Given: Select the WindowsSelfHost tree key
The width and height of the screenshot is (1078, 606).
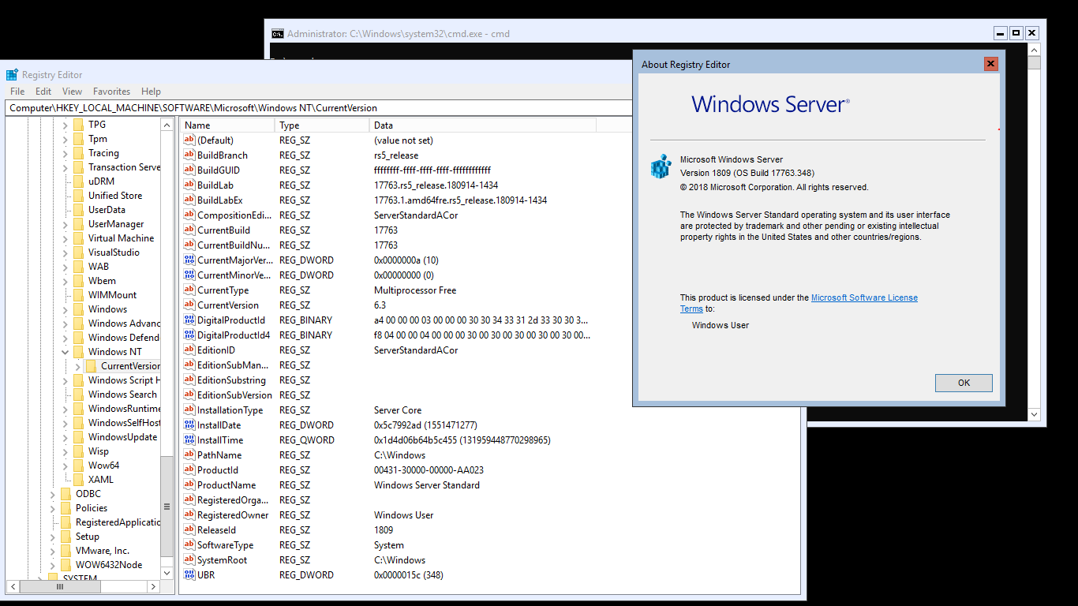Looking at the screenshot, I should tap(124, 423).
